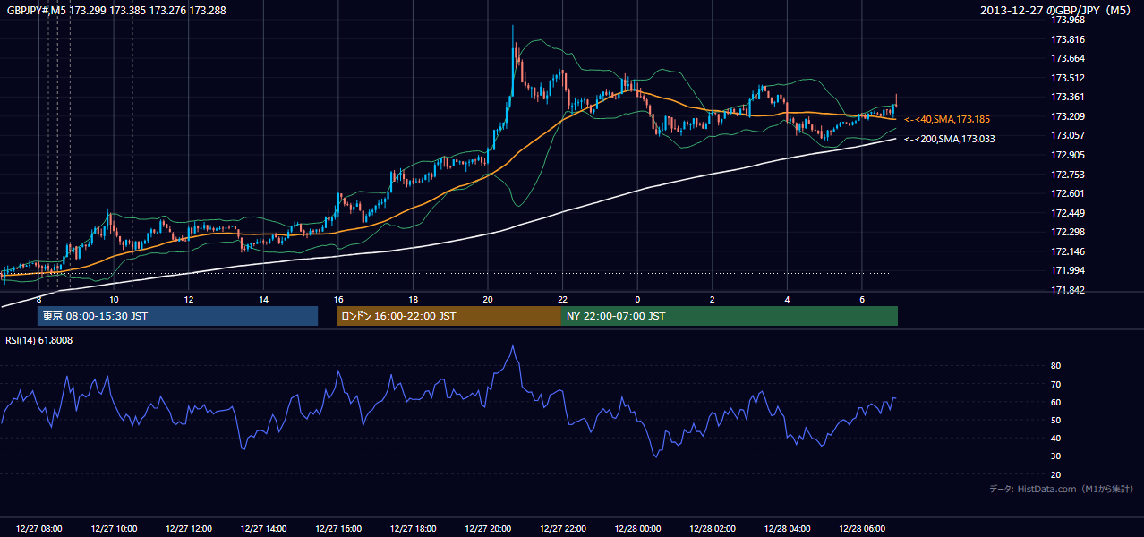The width and height of the screenshot is (1144, 537).
Task: Click the 東京 08:00-15:30 JST session bar
Action: (177, 316)
